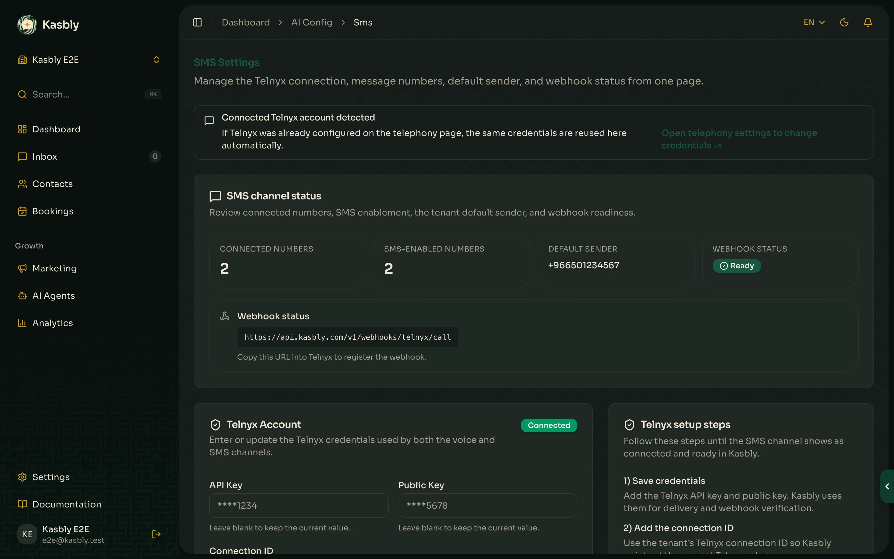The image size is (894, 559).
Task: Select AI Agents in sidebar
Action: (x=89, y=295)
